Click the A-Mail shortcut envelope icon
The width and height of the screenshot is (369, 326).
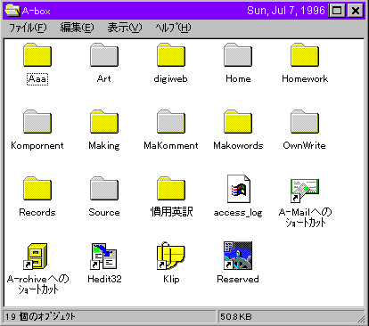point(305,191)
